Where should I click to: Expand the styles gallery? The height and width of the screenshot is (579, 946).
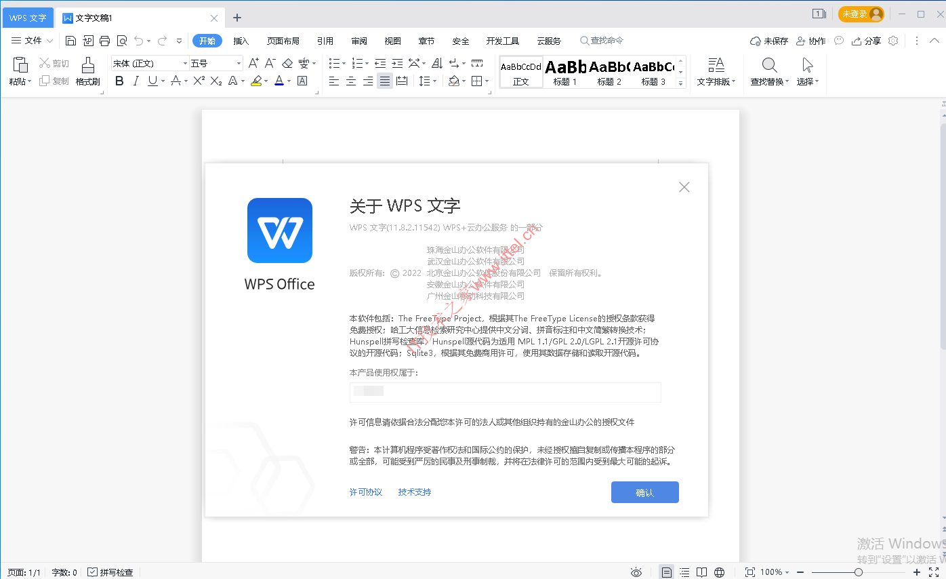point(681,83)
